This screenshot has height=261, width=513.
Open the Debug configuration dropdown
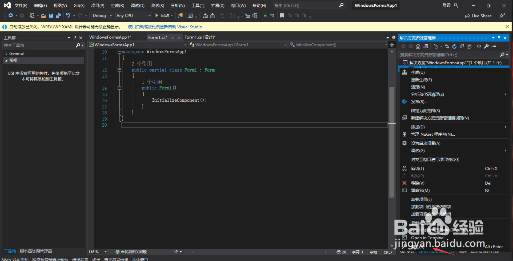(x=102, y=16)
